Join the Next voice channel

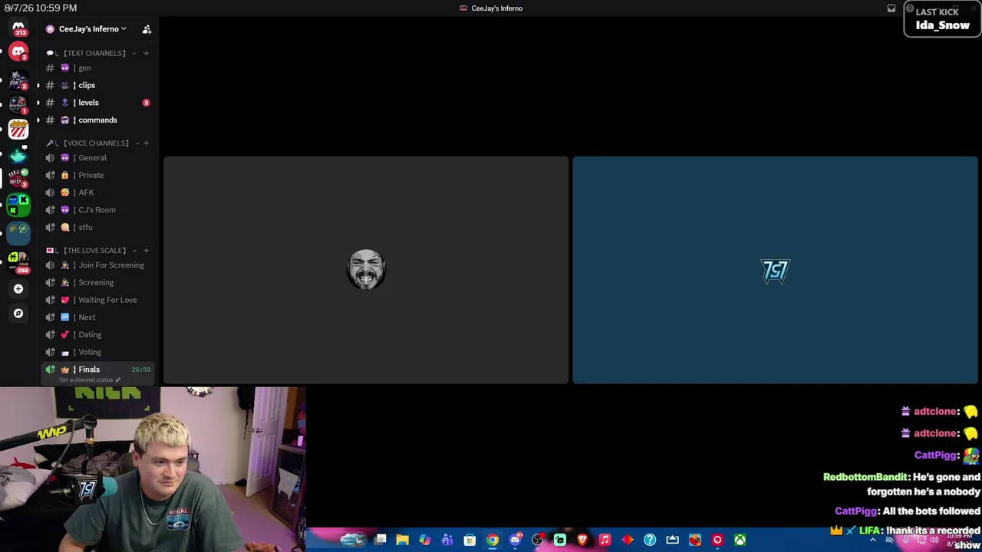98,317
